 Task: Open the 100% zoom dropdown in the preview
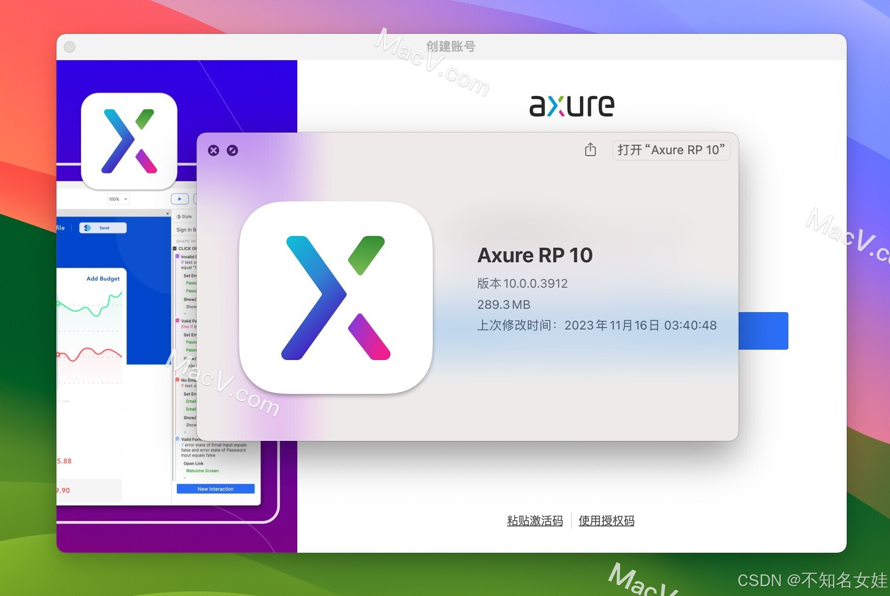pos(118,199)
